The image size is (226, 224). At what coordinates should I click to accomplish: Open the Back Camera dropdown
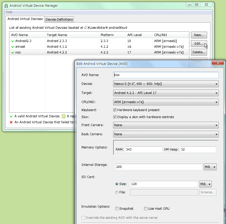click(x=166, y=134)
